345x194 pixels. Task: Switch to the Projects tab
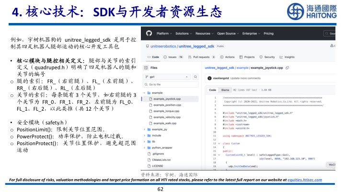click(247, 57)
